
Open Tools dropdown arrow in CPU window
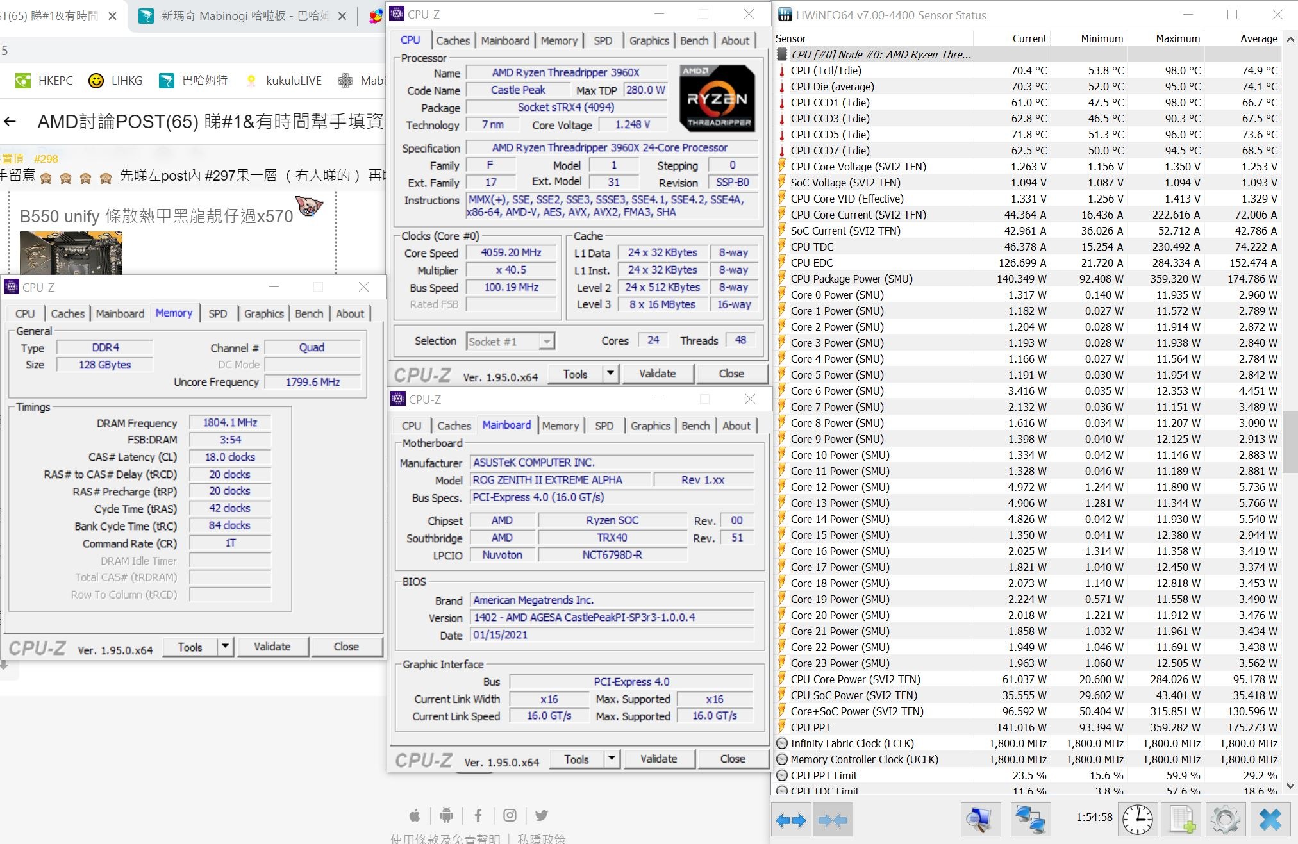tap(610, 373)
